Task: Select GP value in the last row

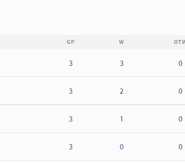Action: tap(71, 147)
